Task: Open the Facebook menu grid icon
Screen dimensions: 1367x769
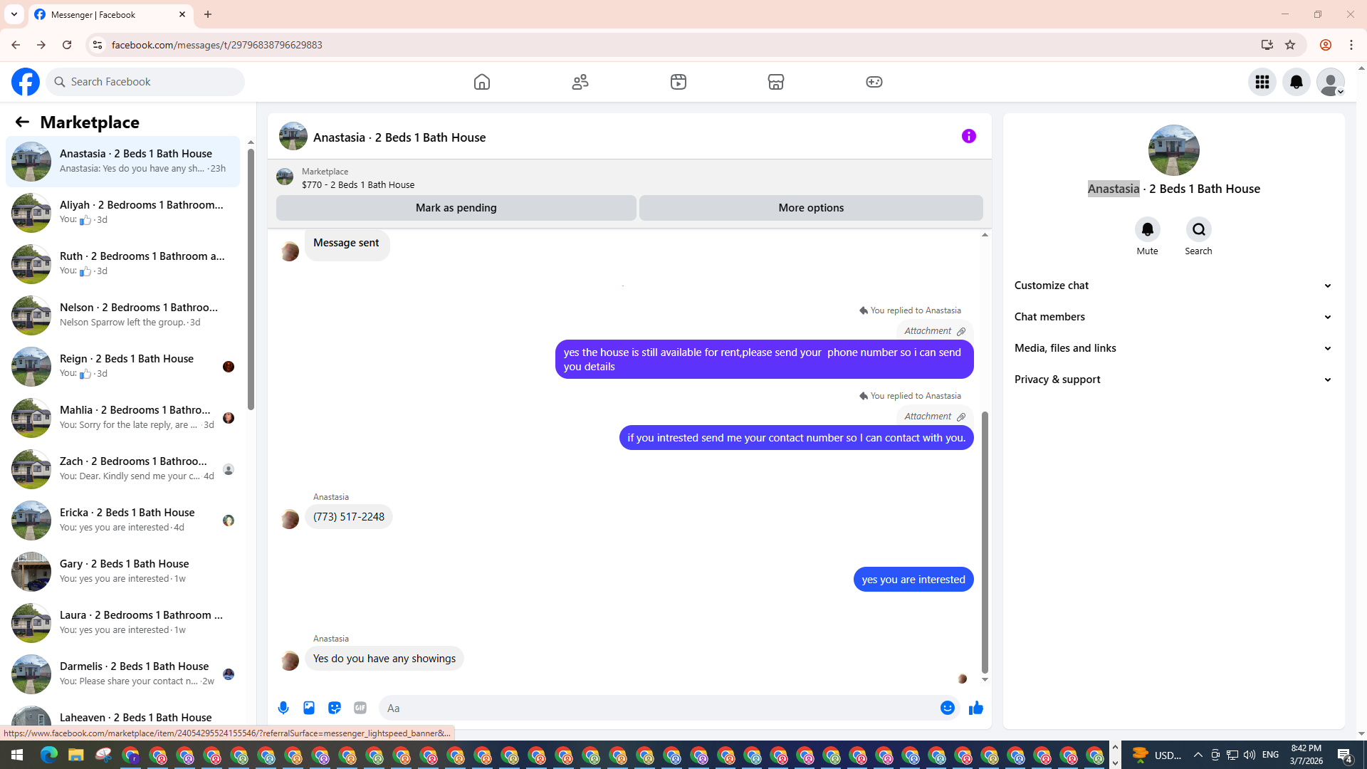Action: pyautogui.click(x=1262, y=82)
